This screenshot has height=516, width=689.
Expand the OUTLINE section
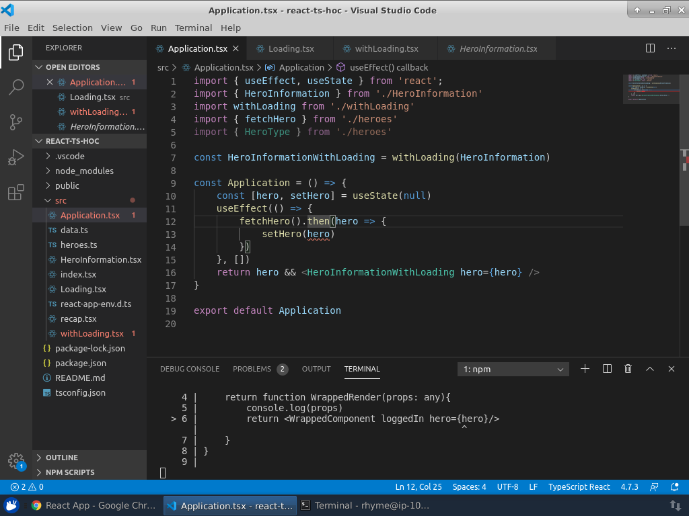pyautogui.click(x=62, y=458)
